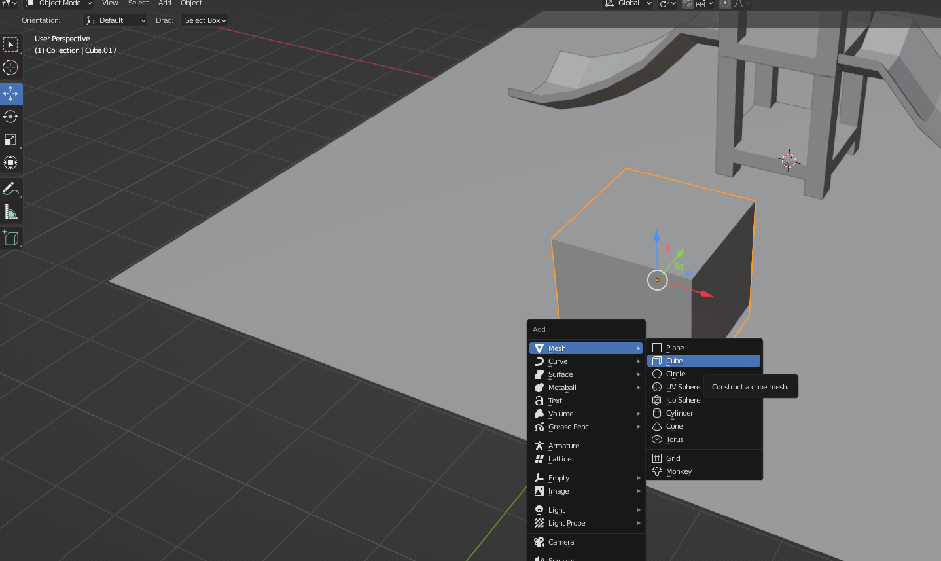This screenshot has width=941, height=561.
Task: Click the Monkey head icon
Action: (x=657, y=471)
